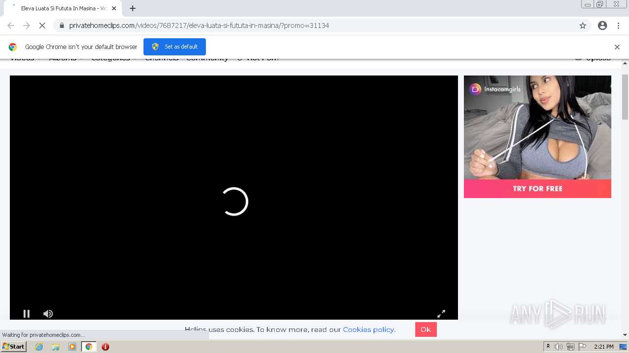Click the padlock site info icon
Screen dimensions: 629x353
click(x=62, y=25)
